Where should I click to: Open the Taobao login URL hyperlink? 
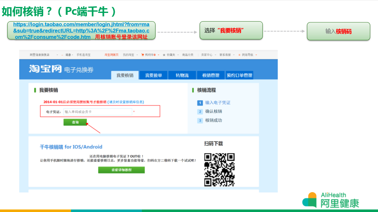point(81,31)
